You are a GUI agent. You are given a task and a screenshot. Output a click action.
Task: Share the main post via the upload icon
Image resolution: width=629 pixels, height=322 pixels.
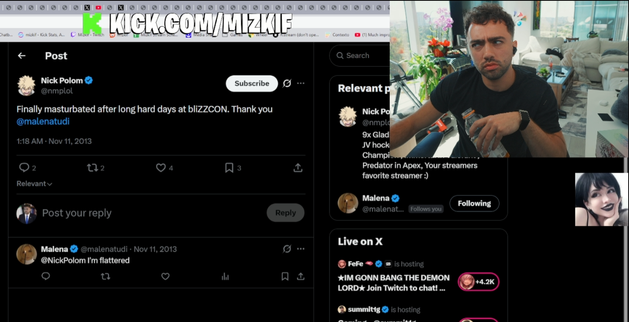[298, 168]
